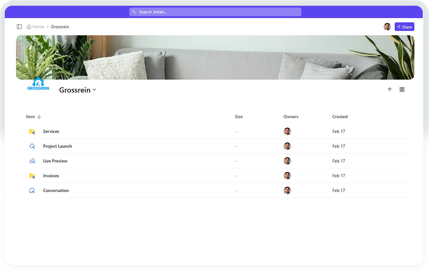Click Feb 17 date in Services row
Viewport: 429px width, 271px height.
point(339,131)
